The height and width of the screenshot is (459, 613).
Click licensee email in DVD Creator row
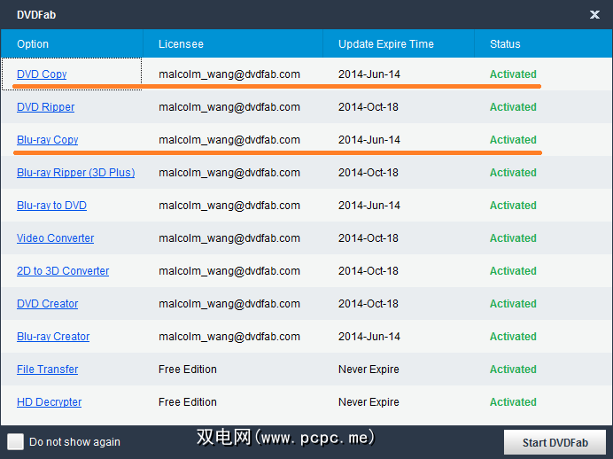click(229, 304)
